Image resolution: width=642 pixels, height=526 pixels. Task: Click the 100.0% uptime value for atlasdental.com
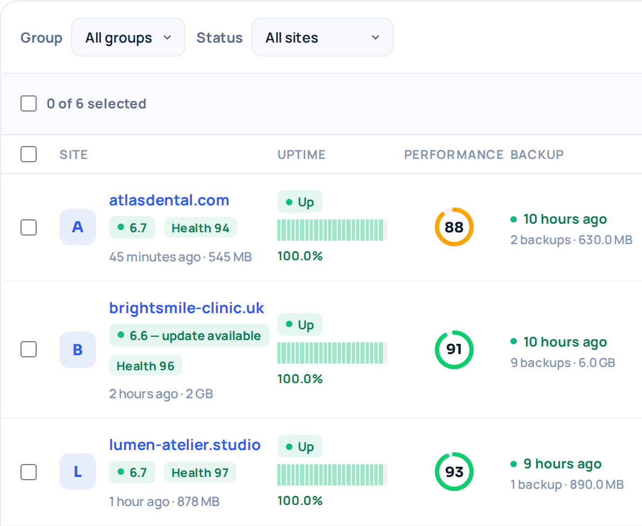click(x=300, y=256)
